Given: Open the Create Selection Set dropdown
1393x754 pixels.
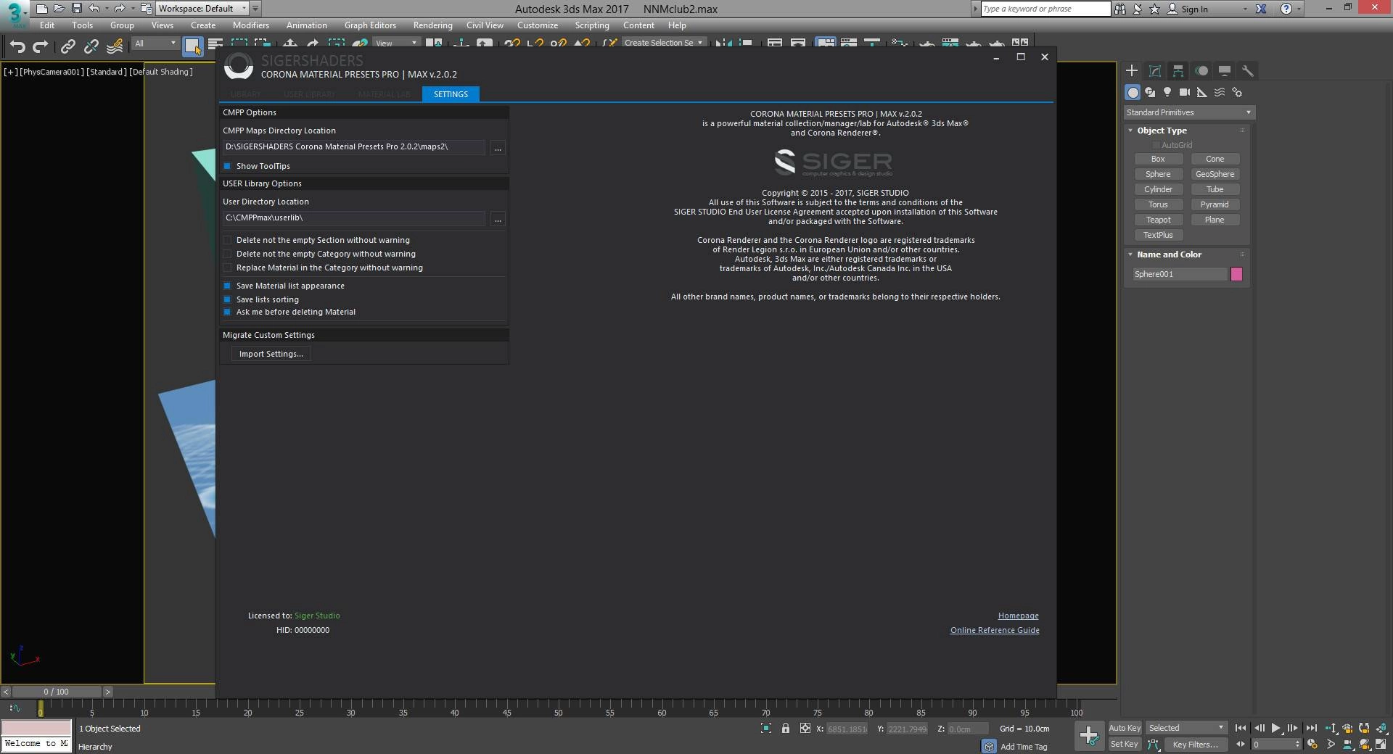Looking at the screenshot, I should click(663, 43).
